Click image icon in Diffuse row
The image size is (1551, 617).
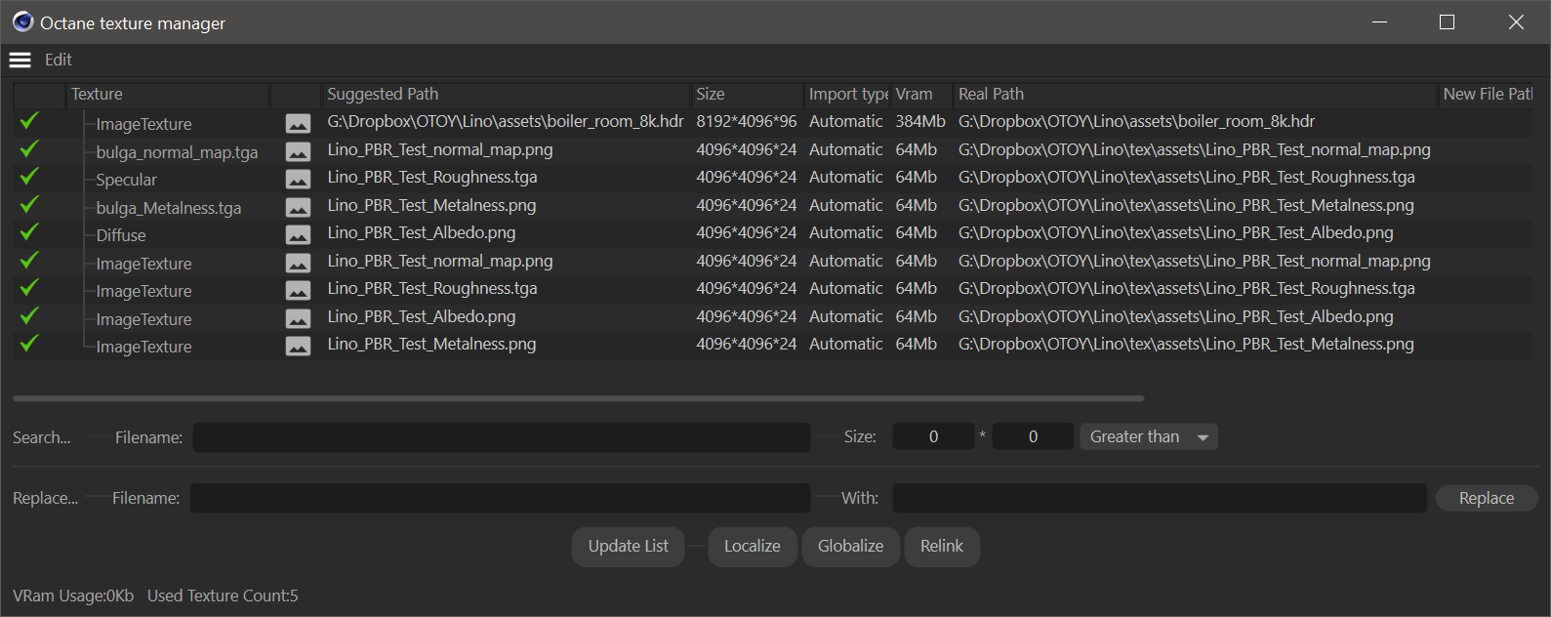tap(298, 235)
